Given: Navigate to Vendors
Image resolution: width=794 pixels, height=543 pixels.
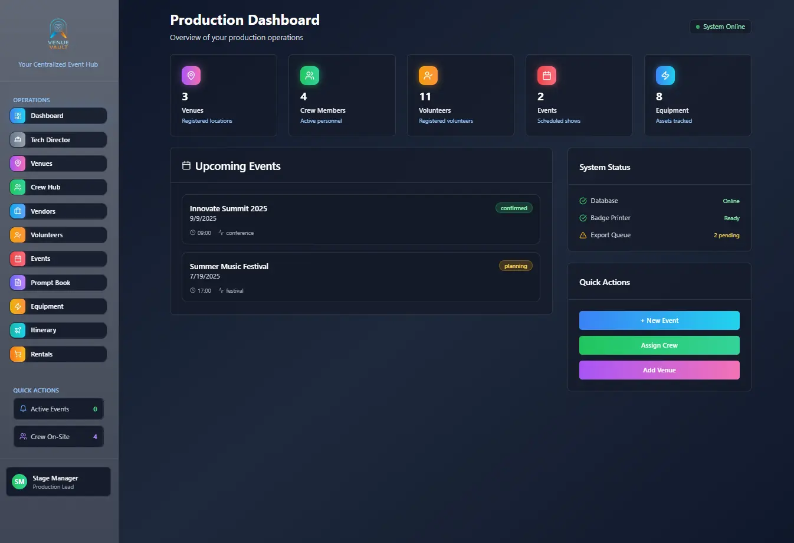Looking at the screenshot, I should 58,211.
